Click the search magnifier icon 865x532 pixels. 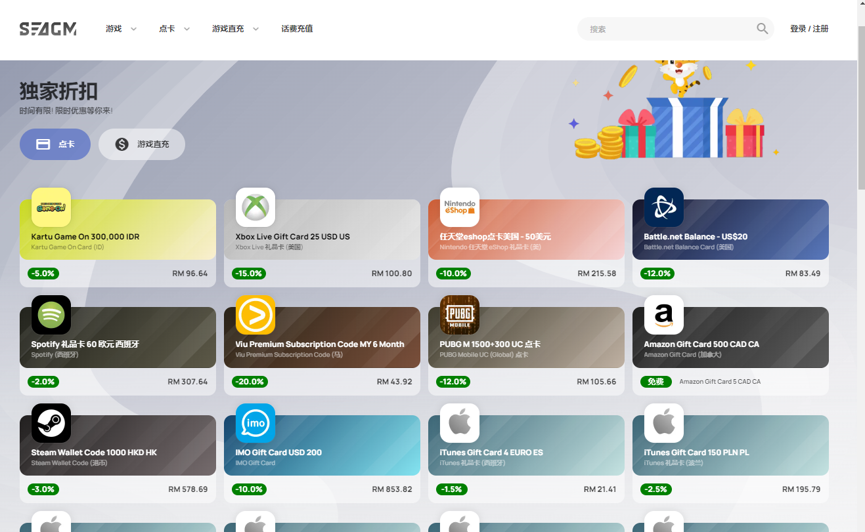762,29
